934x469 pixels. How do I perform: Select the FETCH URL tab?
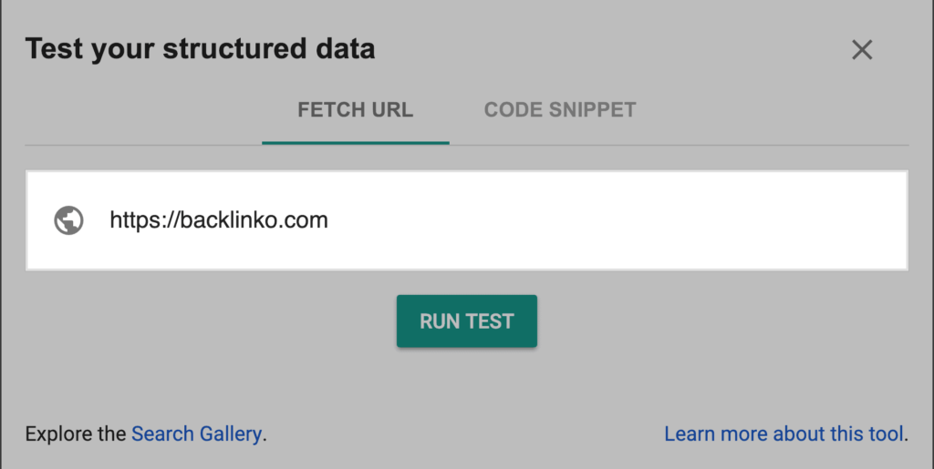click(355, 110)
